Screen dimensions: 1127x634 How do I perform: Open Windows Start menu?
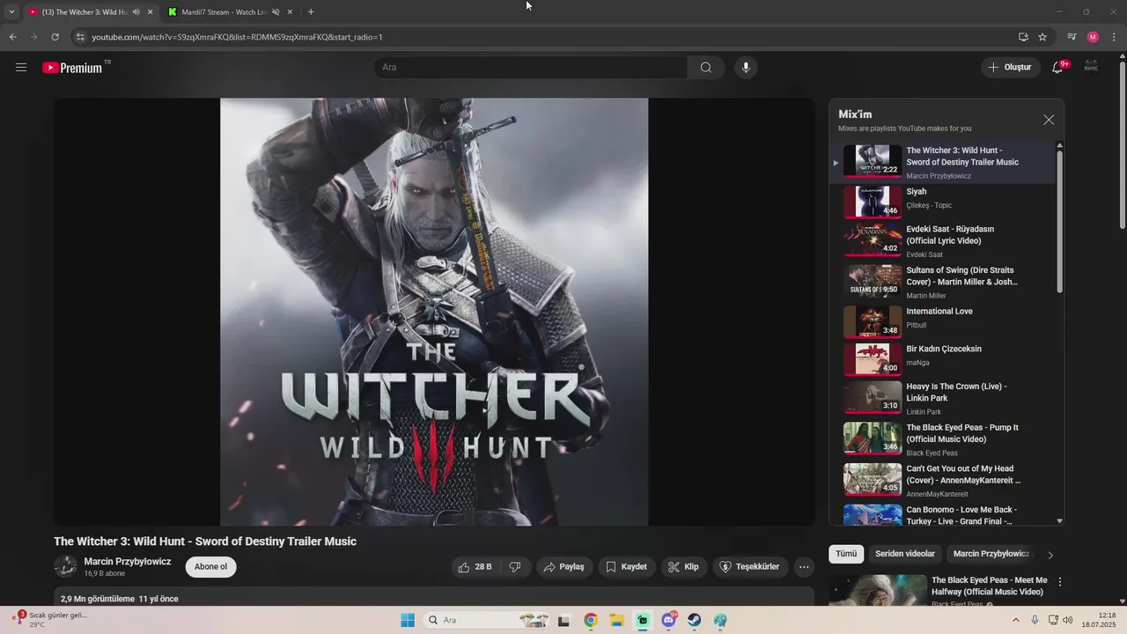(x=408, y=620)
